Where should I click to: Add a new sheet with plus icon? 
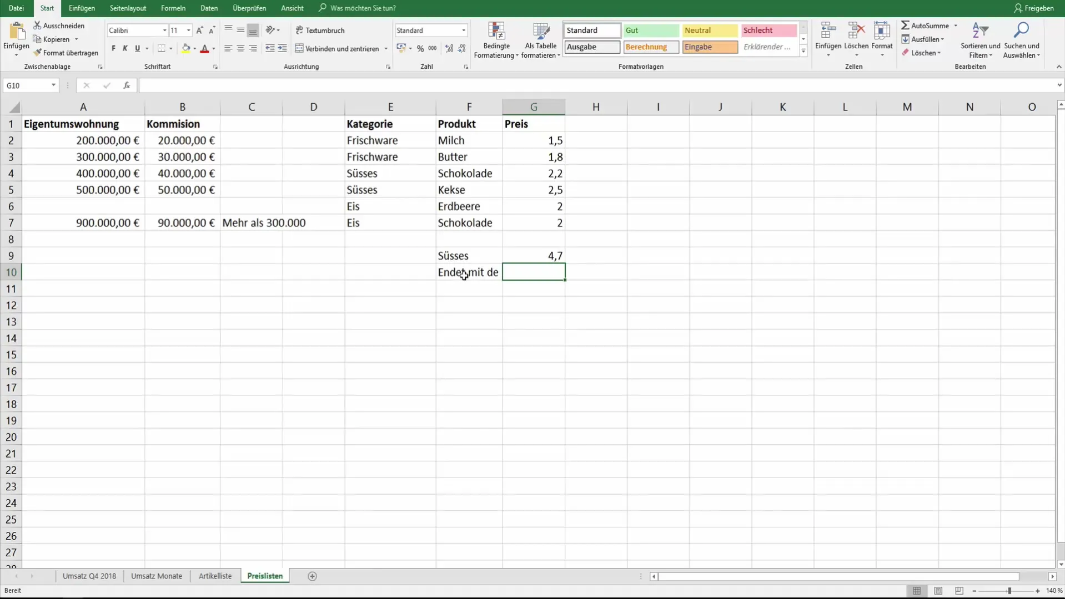coord(312,576)
